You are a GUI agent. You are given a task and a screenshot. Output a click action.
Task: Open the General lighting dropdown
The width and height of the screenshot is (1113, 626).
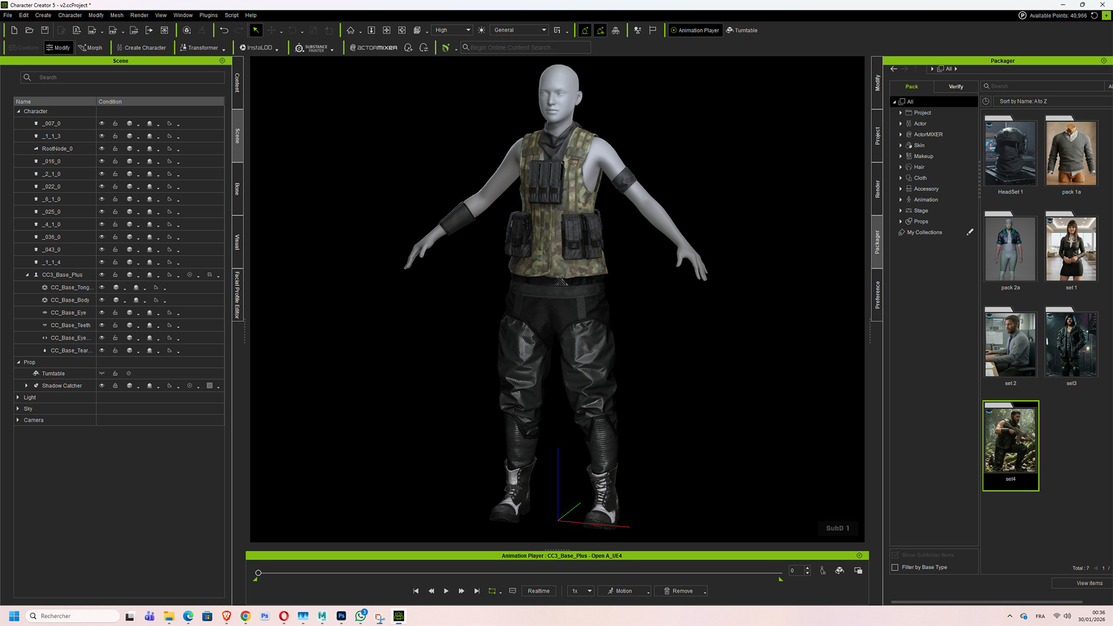pyautogui.click(x=519, y=30)
